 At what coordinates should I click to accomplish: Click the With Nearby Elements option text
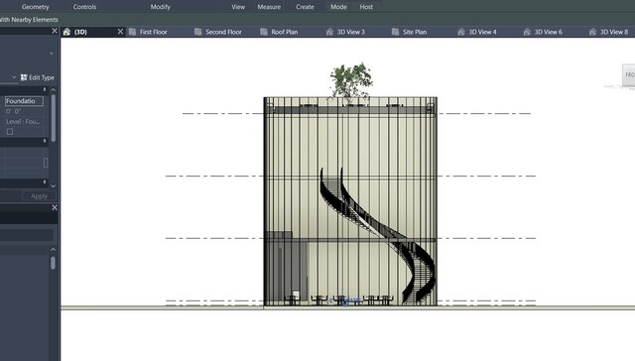pos(29,20)
